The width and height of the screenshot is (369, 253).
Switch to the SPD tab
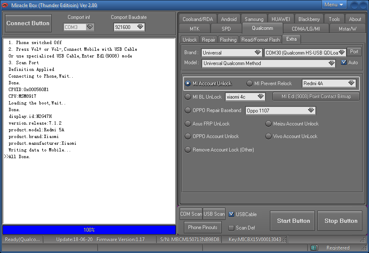tap(226, 29)
